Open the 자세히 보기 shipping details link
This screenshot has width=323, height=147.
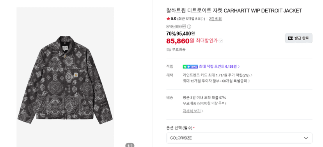point(192,111)
